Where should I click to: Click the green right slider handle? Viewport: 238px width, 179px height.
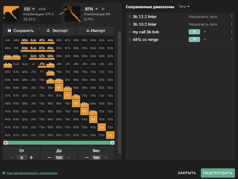(x=113, y=143)
